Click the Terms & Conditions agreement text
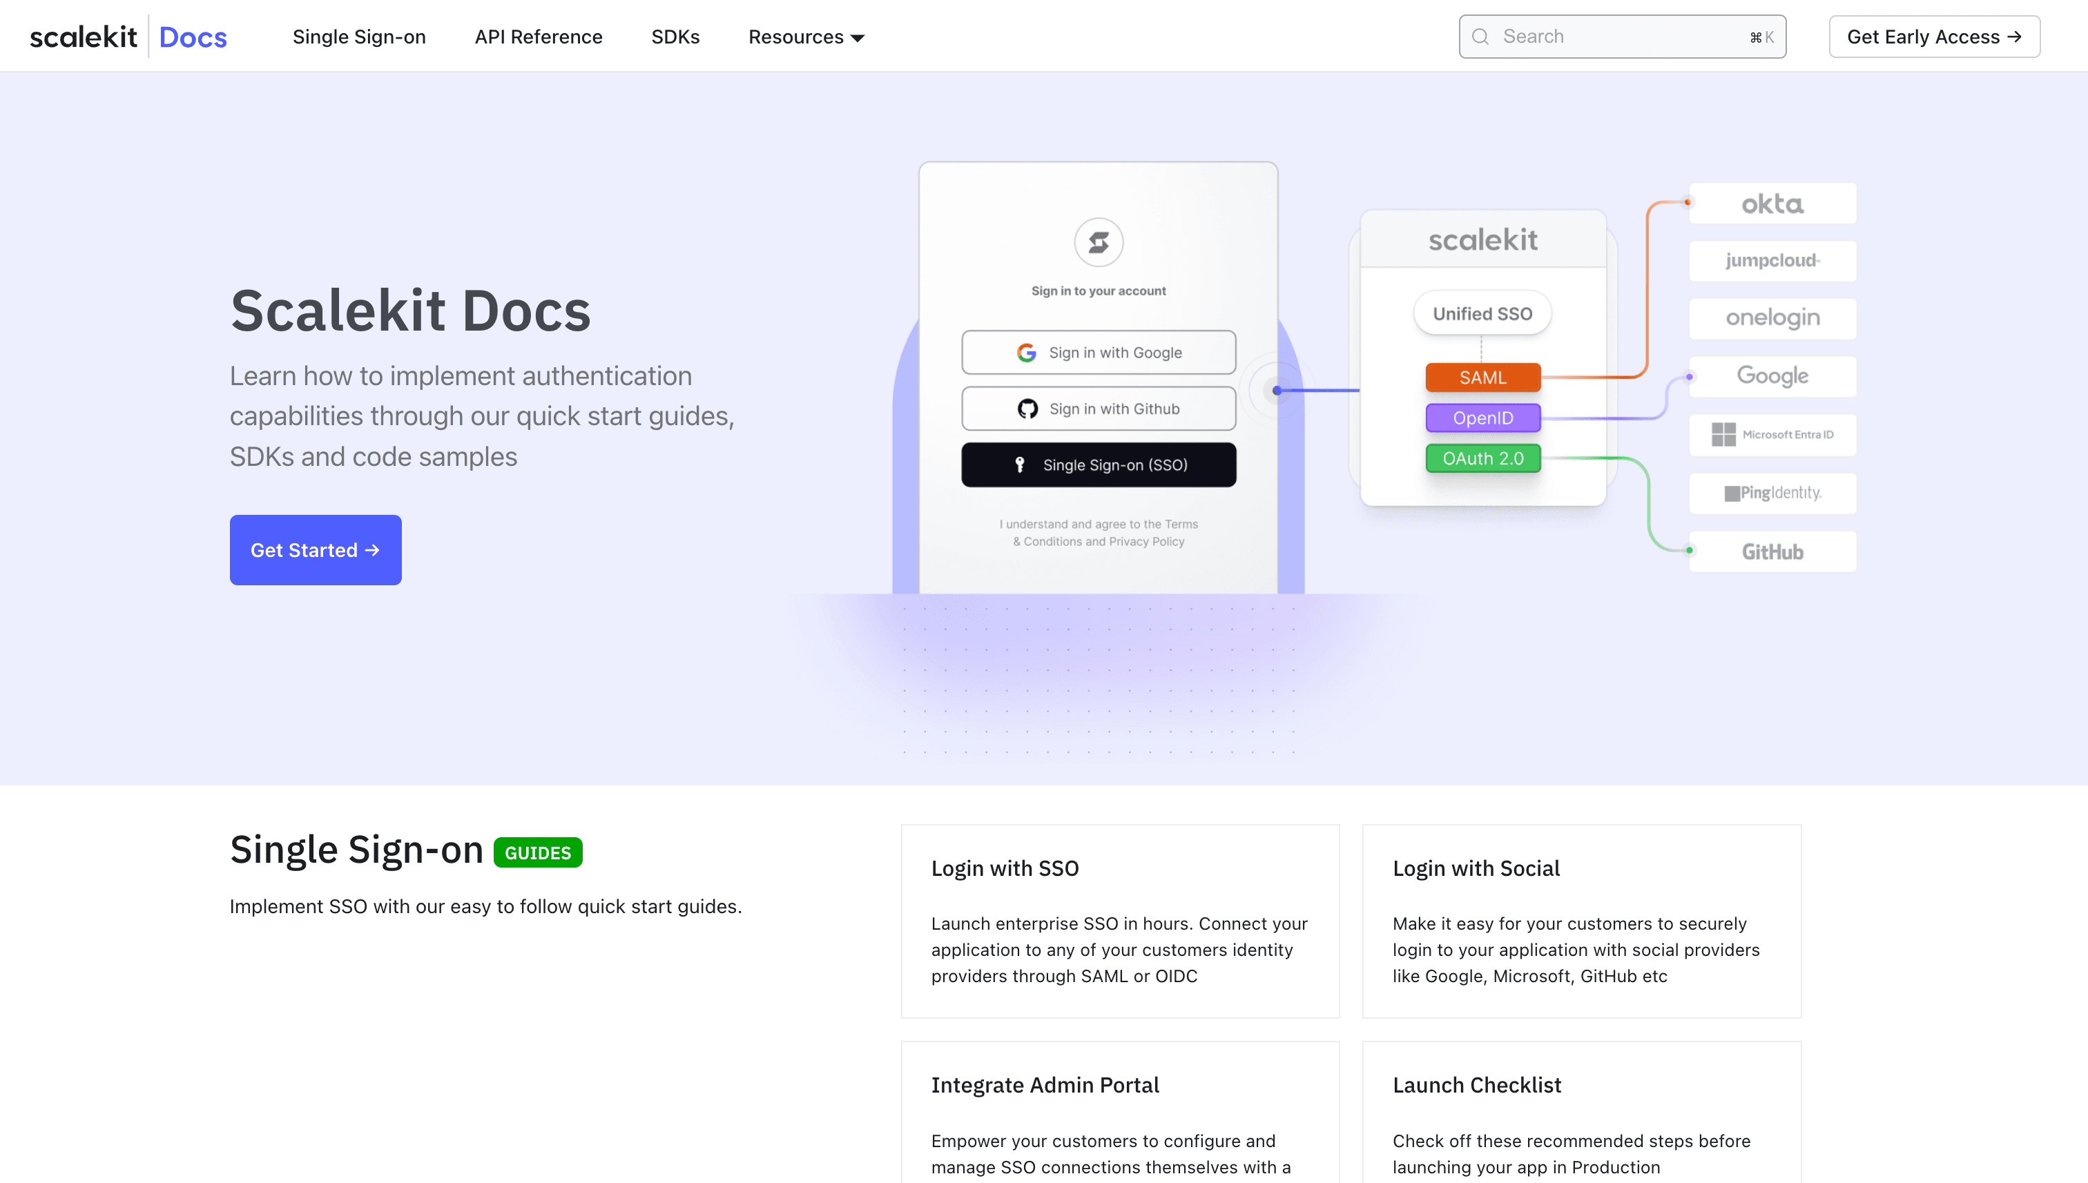2088x1183 pixels. click(x=1098, y=532)
